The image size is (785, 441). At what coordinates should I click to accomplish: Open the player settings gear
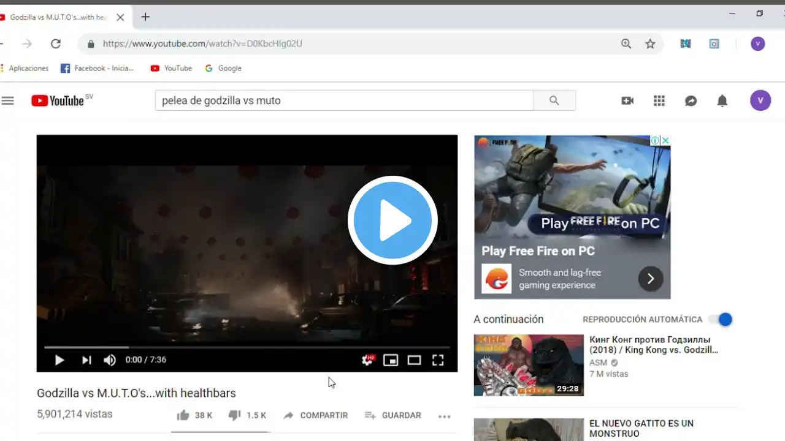[367, 360]
